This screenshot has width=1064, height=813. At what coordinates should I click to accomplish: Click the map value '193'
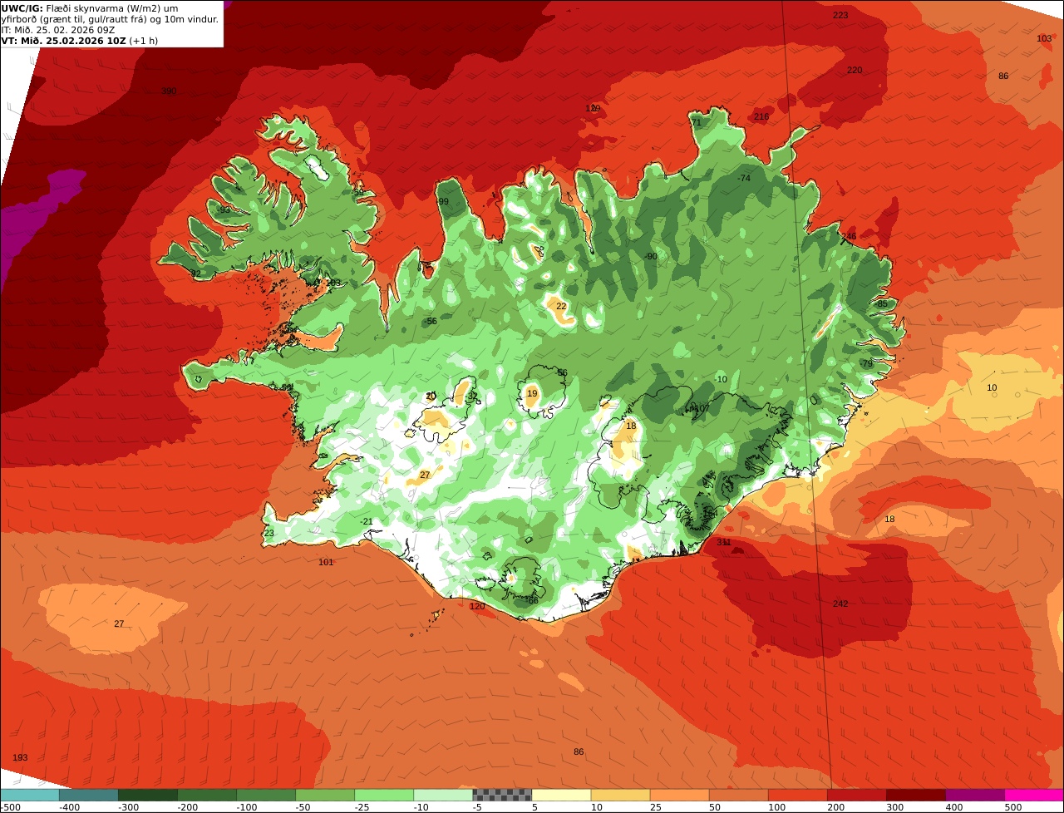coord(20,757)
